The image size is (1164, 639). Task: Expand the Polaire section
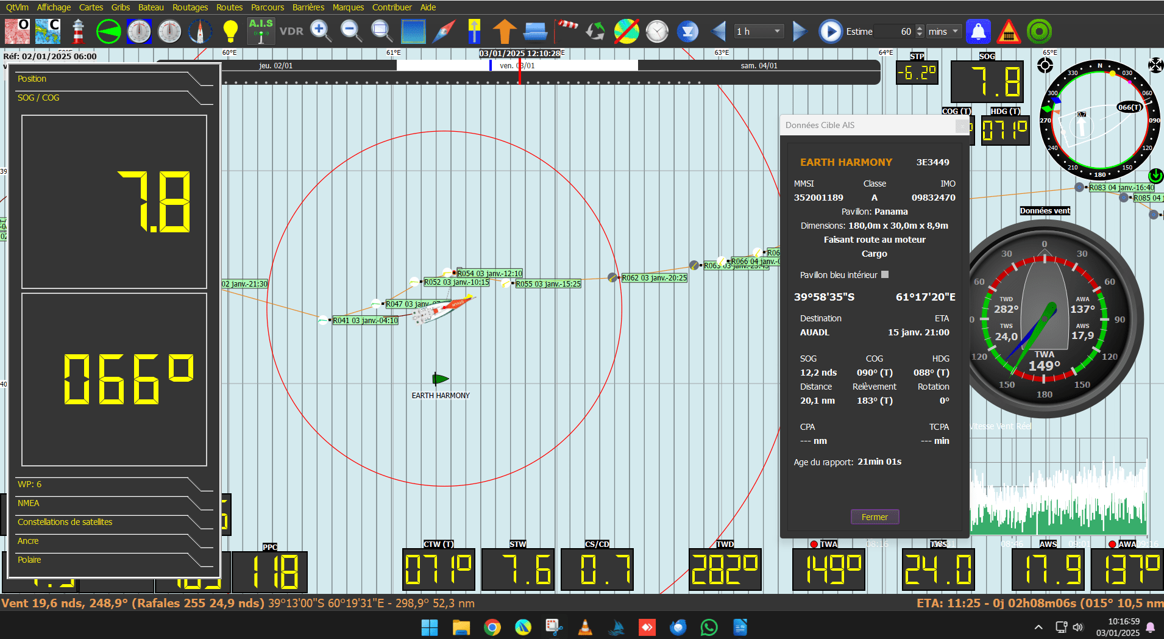click(114, 560)
